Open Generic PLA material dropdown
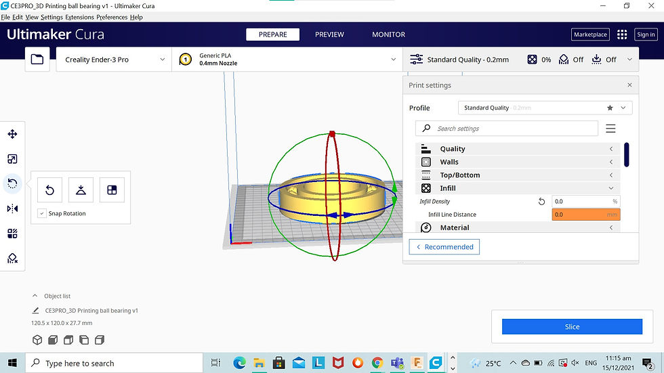The height and width of the screenshot is (373, 664). 287,60
